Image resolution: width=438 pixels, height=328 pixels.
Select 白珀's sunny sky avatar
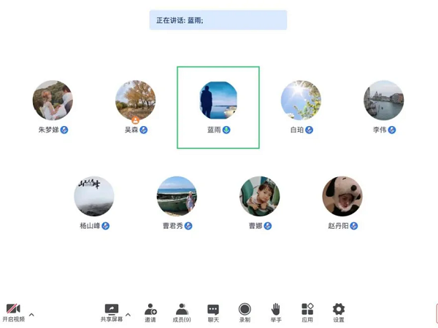pos(301,101)
